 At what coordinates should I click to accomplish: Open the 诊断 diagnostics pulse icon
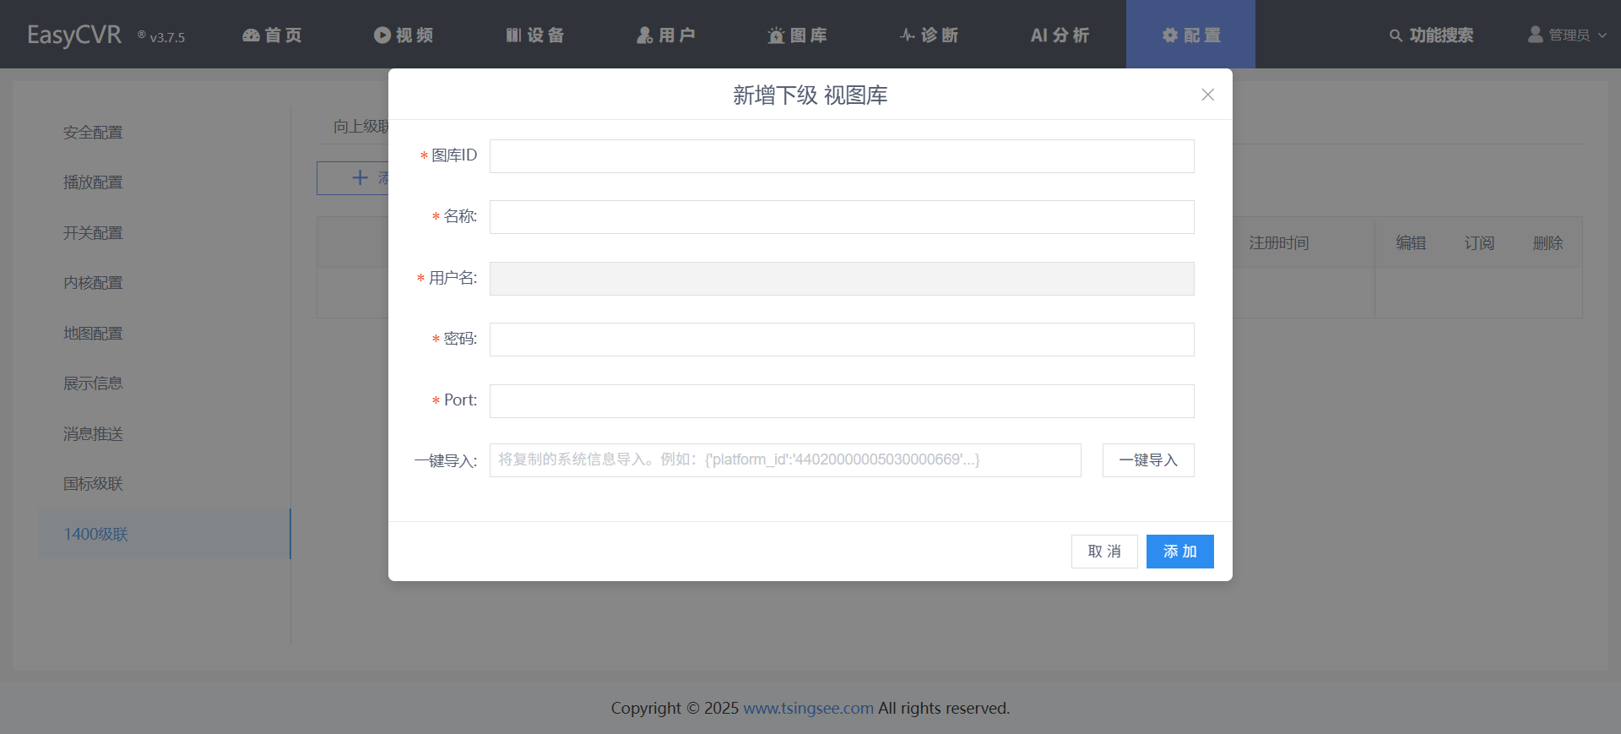(908, 35)
